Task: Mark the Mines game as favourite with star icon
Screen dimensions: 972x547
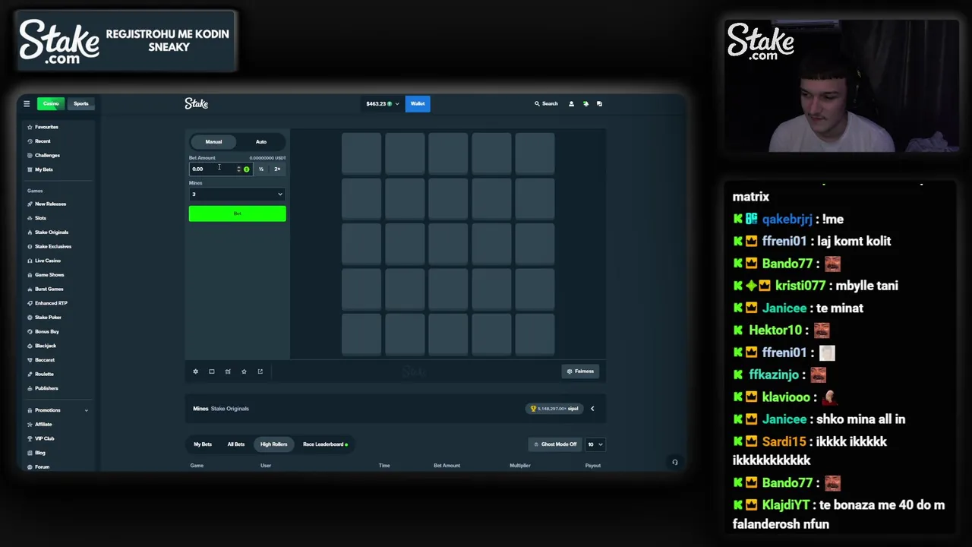Action: (244, 372)
